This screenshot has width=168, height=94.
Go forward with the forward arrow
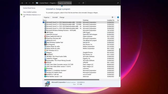pos(26,3)
